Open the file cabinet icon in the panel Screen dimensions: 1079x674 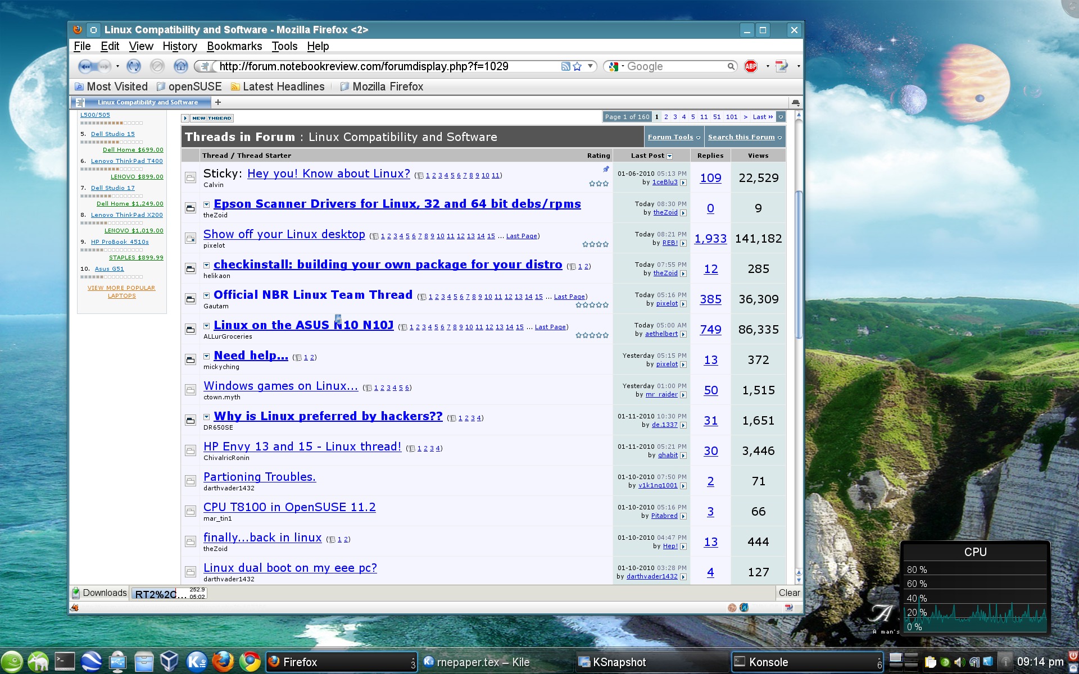[x=144, y=662]
